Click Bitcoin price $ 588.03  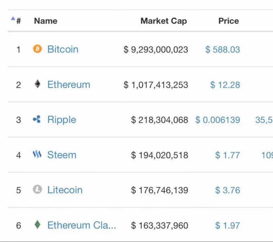[x=223, y=49]
